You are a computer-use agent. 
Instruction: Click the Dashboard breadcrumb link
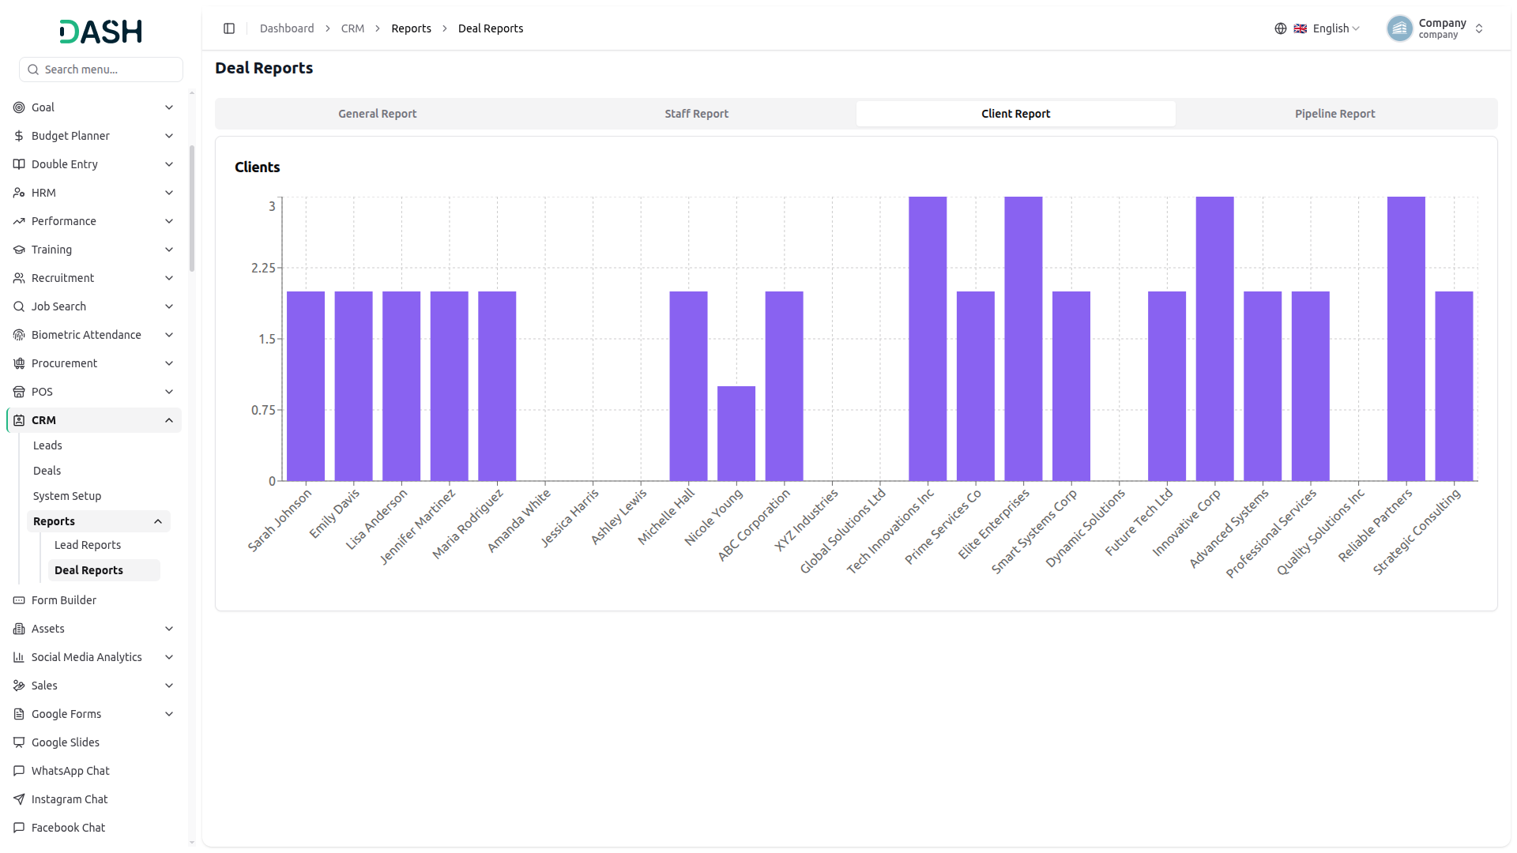coord(287,28)
